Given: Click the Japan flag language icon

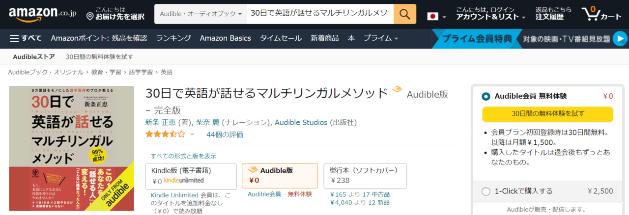Looking at the screenshot, I should point(433,16).
